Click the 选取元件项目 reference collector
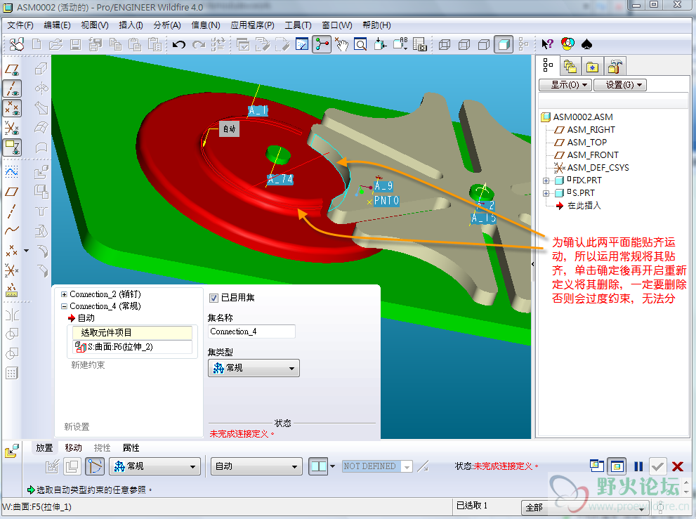 click(131, 332)
